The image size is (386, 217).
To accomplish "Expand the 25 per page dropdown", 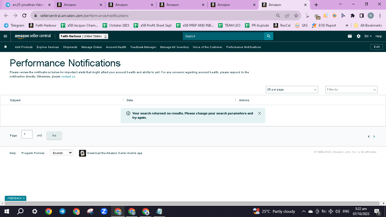I will [292, 90].
